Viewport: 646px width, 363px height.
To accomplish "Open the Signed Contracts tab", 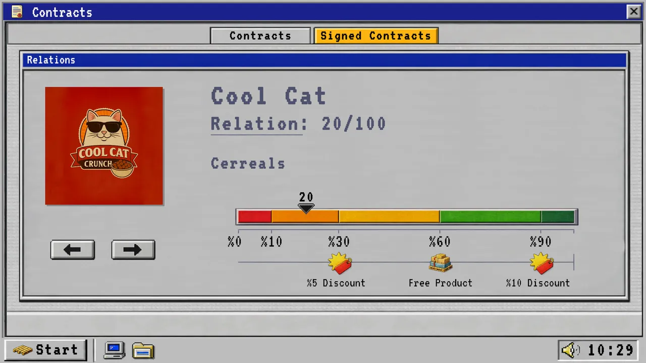I will [x=376, y=36].
